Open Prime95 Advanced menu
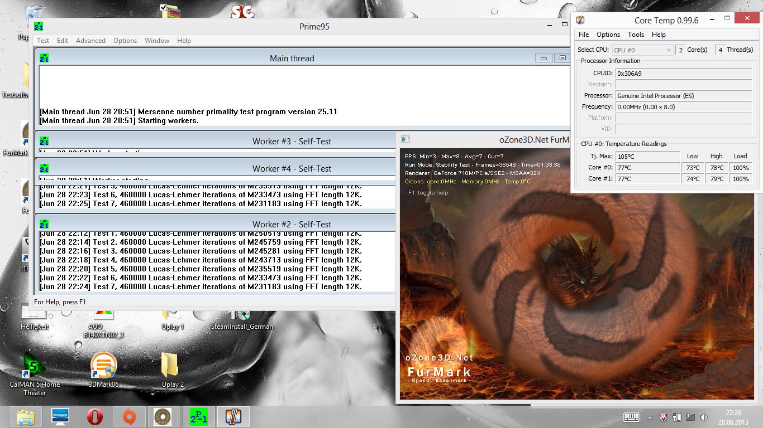 click(x=90, y=41)
